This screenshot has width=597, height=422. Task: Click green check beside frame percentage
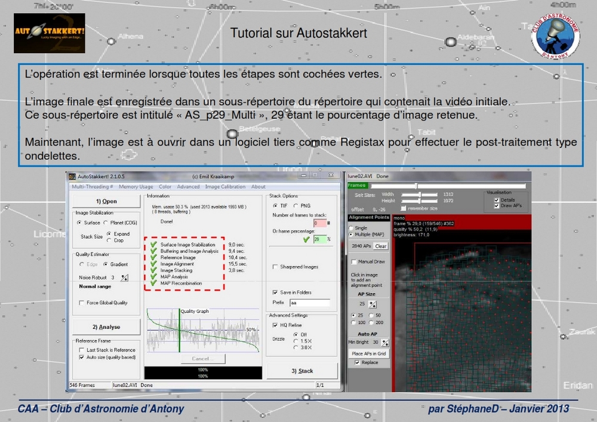click(306, 239)
